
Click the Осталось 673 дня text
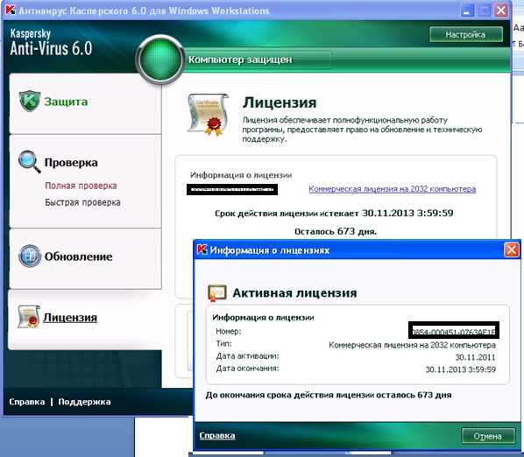click(x=336, y=231)
